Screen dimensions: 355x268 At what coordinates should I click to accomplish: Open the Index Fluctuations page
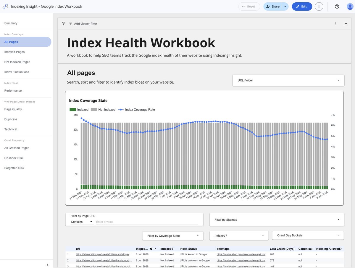(x=17, y=72)
